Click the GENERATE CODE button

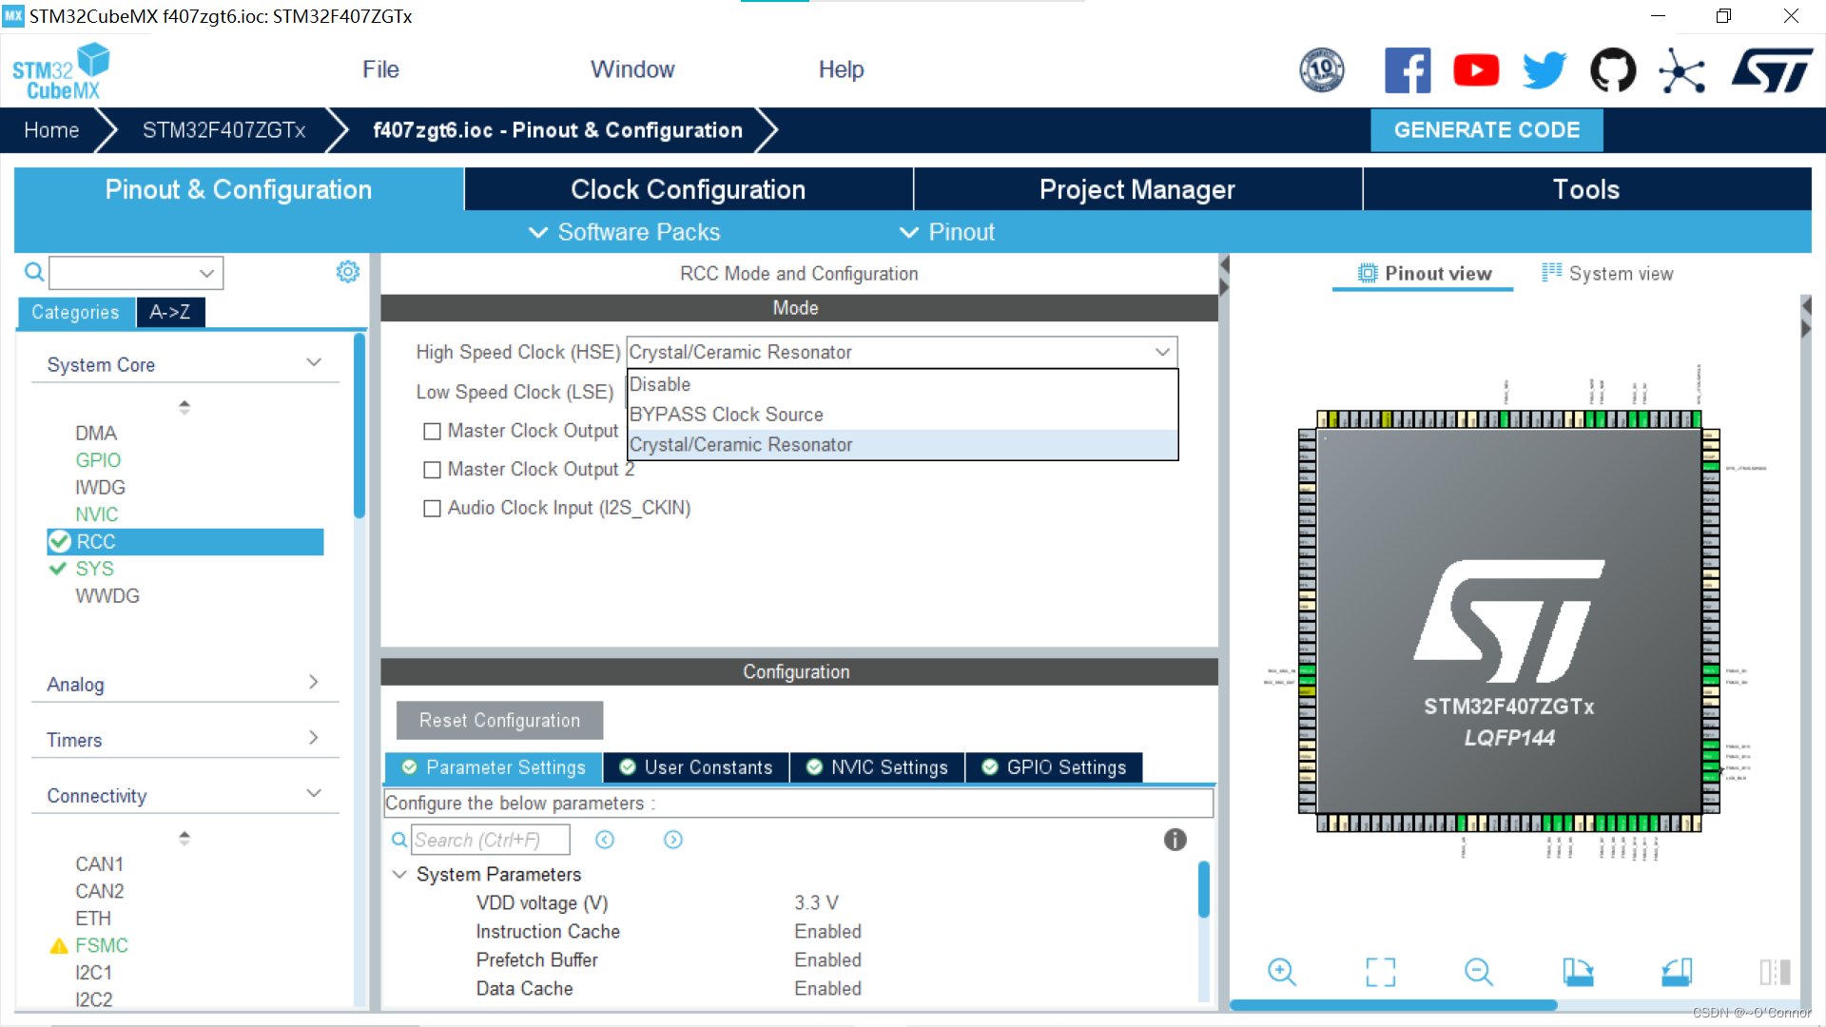(x=1486, y=130)
